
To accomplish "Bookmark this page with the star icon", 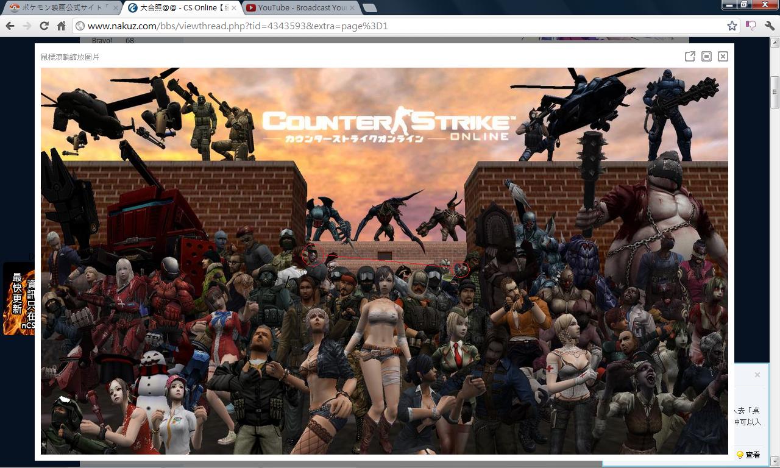I will pos(732,26).
